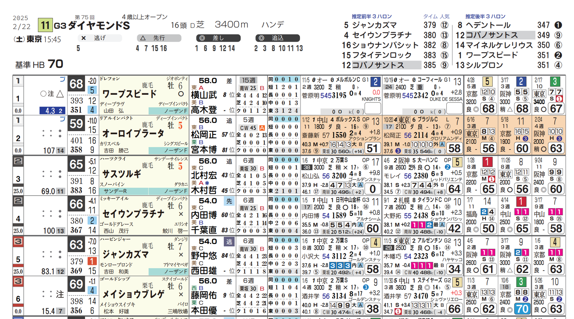Click jockey name 横山武
Image resolution: width=574 pixels, height=319 pixels.
[x=204, y=95]
